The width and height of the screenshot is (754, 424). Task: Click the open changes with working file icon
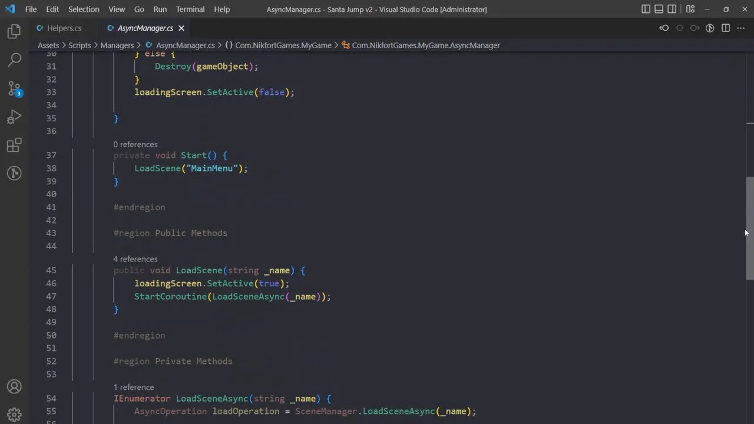click(x=679, y=28)
